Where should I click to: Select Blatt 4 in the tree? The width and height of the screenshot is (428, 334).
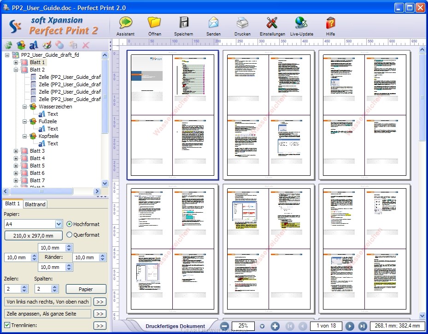[37, 158]
